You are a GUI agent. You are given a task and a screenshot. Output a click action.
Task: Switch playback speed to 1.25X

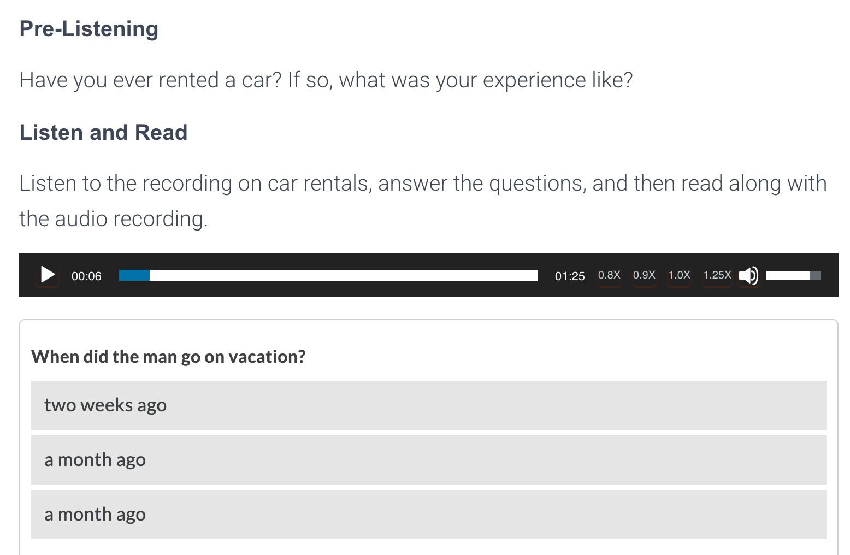coord(717,275)
